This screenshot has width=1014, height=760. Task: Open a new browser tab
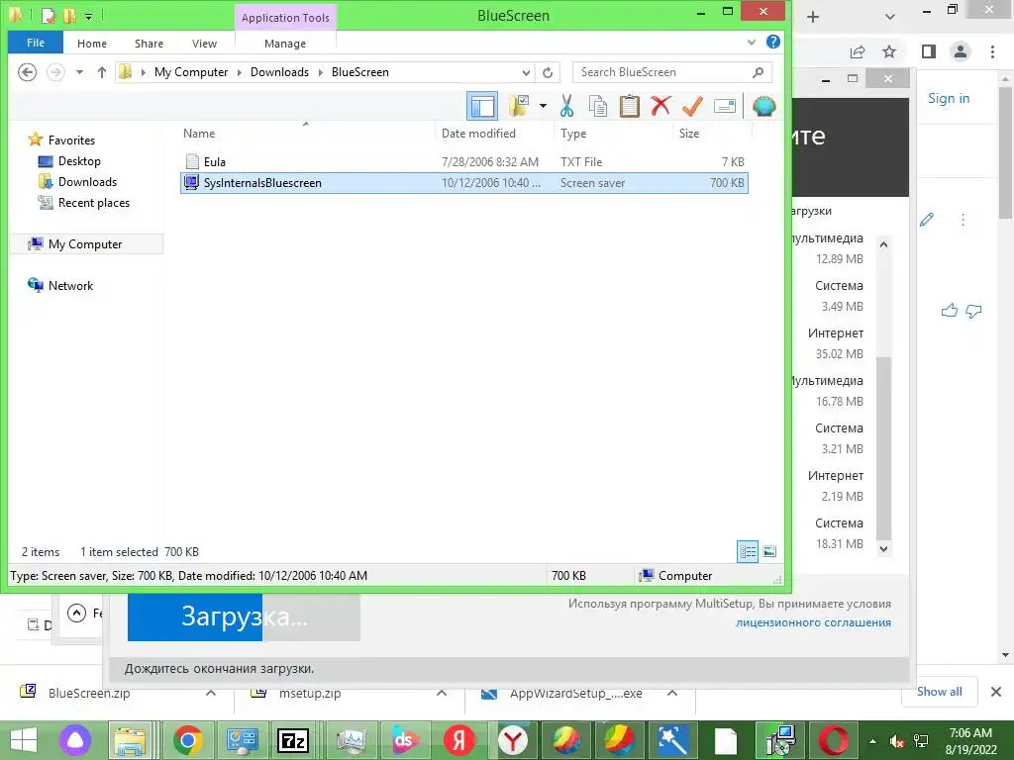[814, 17]
